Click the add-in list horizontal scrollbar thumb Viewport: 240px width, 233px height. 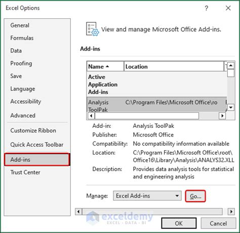pos(147,116)
